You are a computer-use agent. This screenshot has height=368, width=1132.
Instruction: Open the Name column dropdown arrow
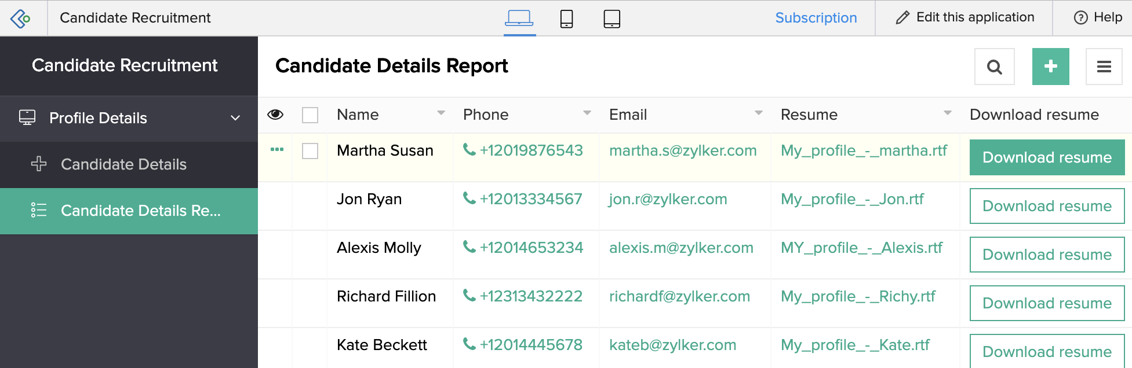click(x=441, y=113)
